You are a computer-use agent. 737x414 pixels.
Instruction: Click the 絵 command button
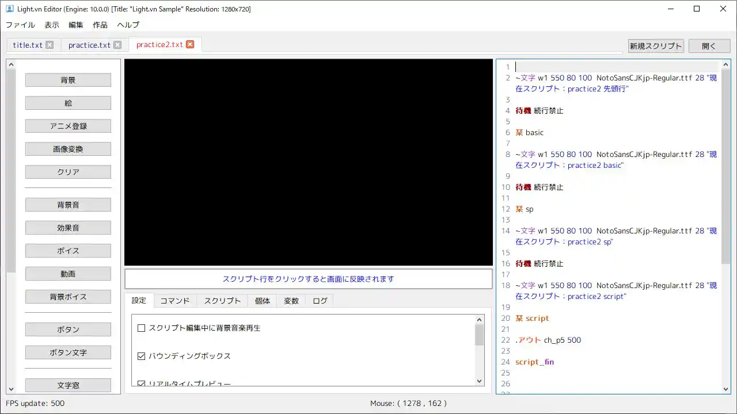[68, 103]
